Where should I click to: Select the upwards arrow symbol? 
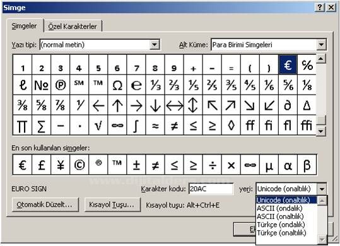pos(117,105)
